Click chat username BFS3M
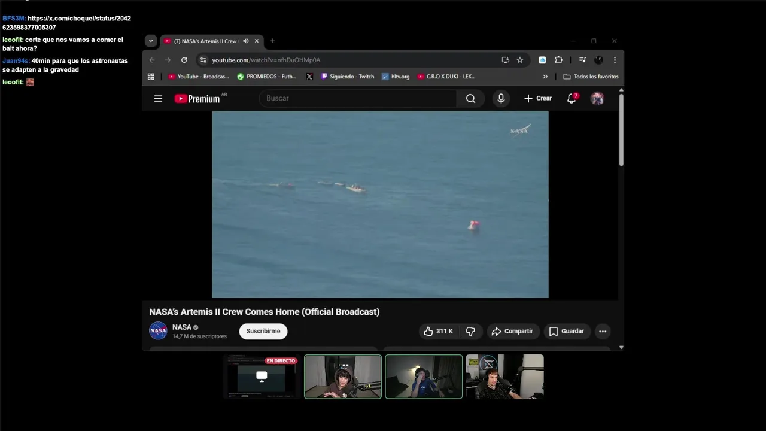Image resolution: width=766 pixels, height=431 pixels. tap(14, 19)
